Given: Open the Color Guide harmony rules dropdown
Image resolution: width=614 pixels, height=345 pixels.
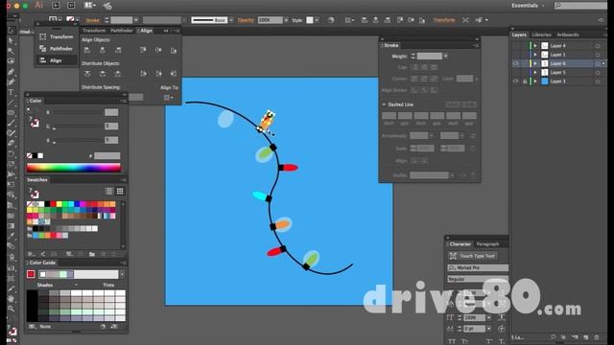Looking at the screenshot, I should click(122, 274).
